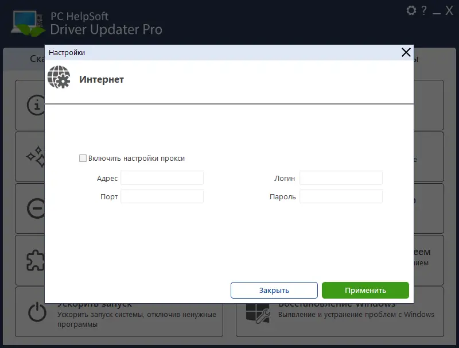Open application settings via the gear icon
The width and height of the screenshot is (459, 348).
click(x=411, y=10)
